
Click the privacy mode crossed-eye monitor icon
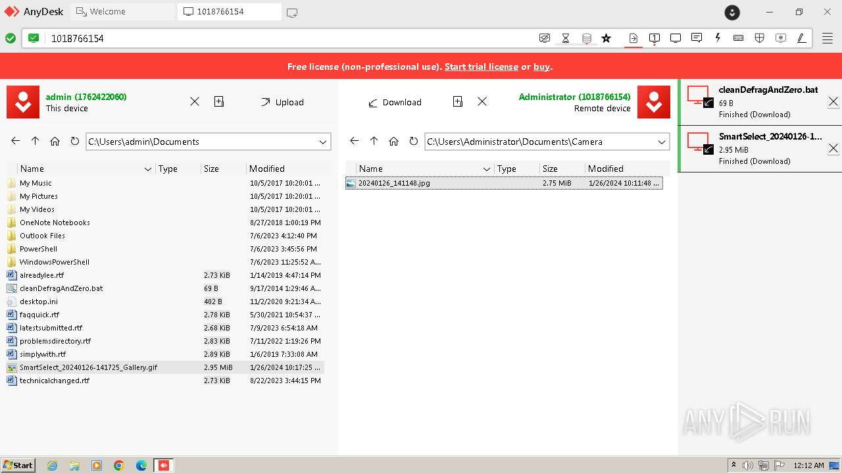(x=545, y=38)
